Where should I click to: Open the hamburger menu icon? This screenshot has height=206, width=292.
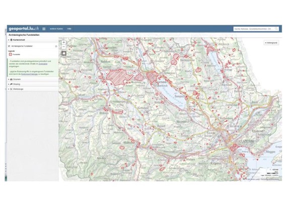click(x=44, y=29)
